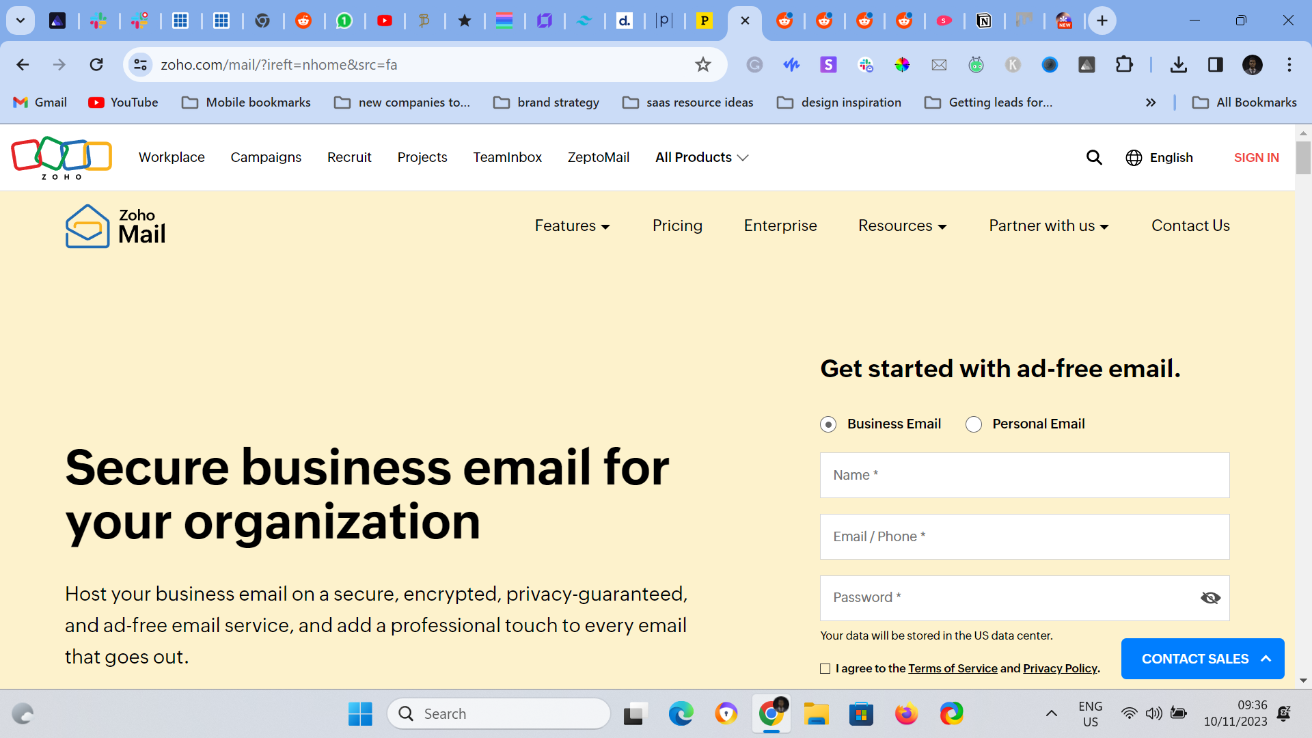Expand the All Products dropdown
1312x738 pixels.
coord(702,158)
